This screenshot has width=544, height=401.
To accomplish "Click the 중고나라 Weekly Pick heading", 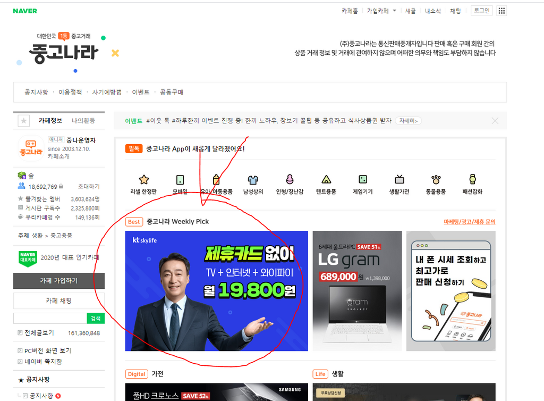I will 177,221.
